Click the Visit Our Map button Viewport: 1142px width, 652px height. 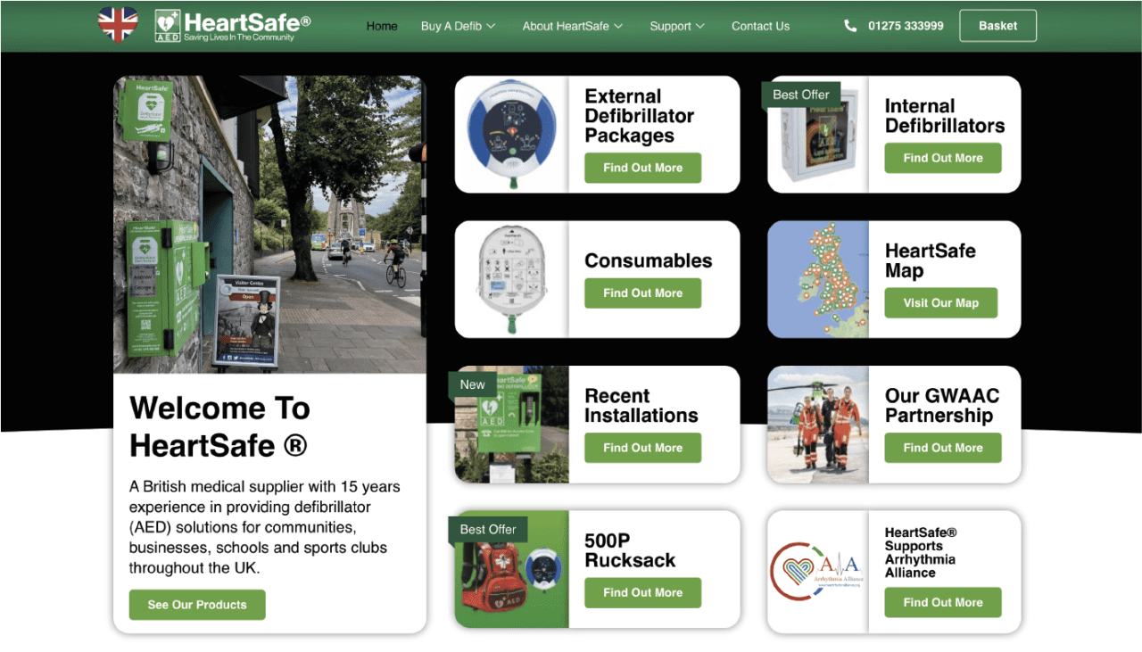pos(940,303)
